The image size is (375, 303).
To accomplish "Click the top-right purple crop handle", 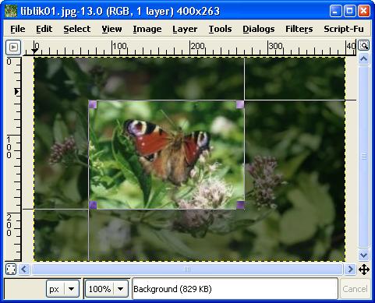I will tap(240, 104).
